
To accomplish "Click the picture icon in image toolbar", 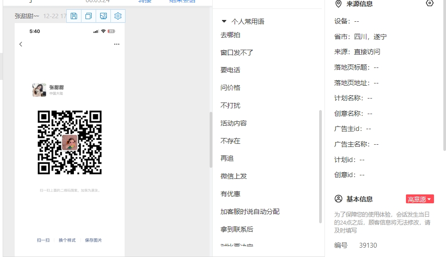I will [x=103, y=16].
